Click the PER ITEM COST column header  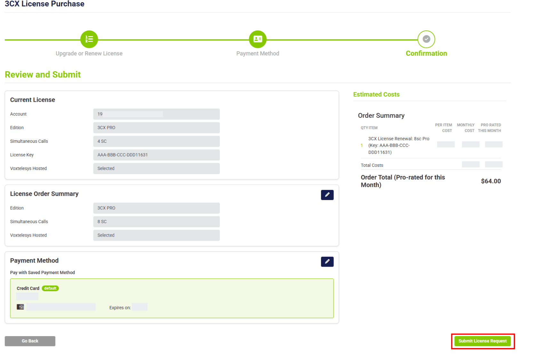coord(444,128)
